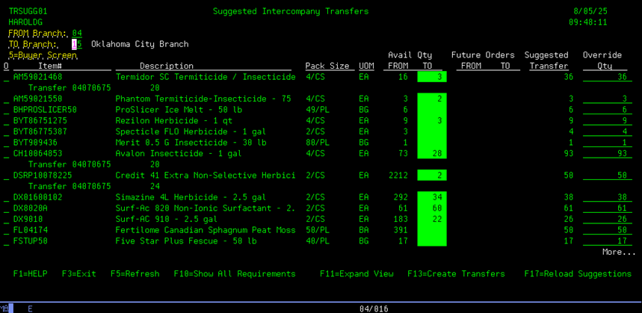Click the More... indicator
The height and width of the screenshot is (313, 642).
point(618,252)
